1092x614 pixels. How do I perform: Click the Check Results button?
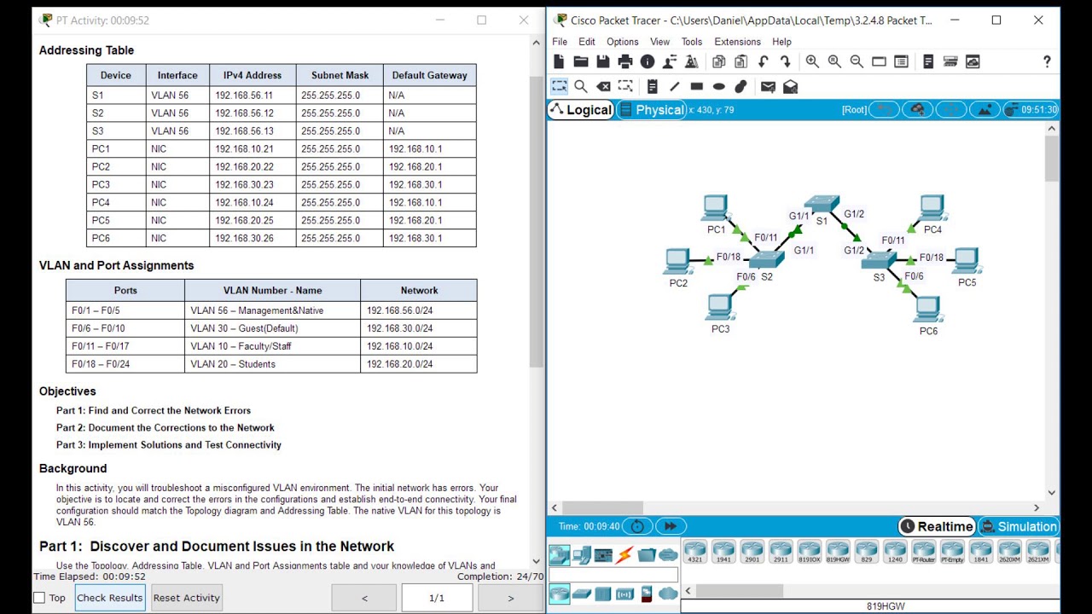point(109,598)
